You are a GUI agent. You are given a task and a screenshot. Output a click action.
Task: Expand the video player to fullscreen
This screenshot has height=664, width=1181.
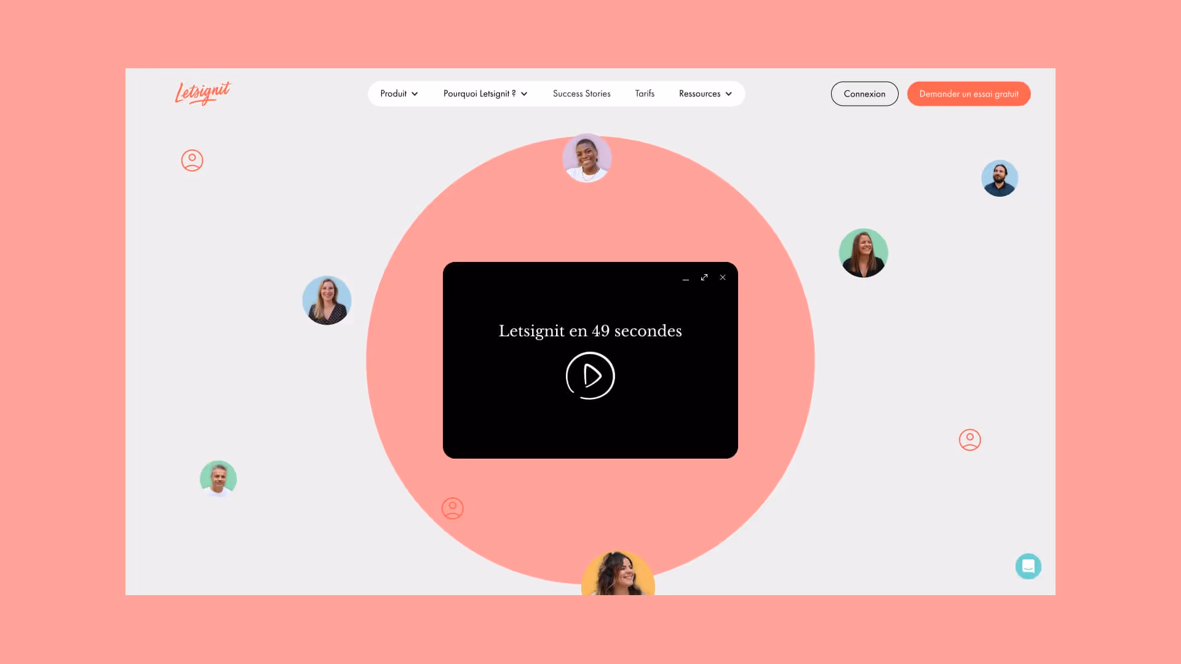(x=704, y=277)
